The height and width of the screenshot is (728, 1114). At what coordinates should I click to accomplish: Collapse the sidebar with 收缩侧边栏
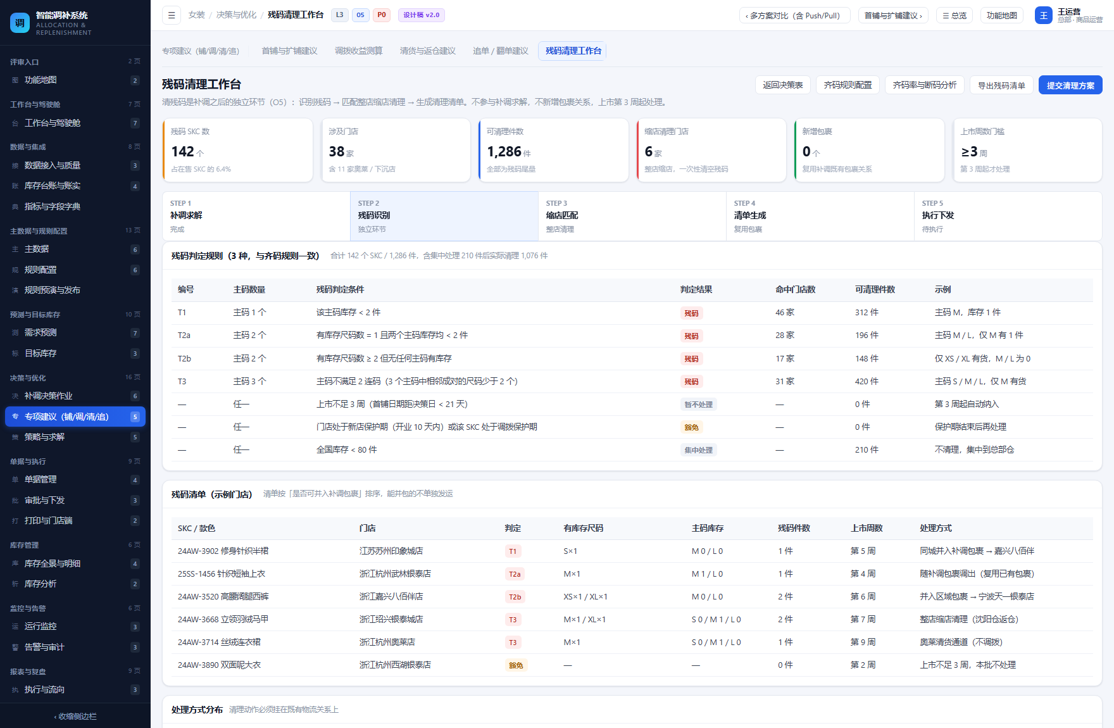coord(75,717)
